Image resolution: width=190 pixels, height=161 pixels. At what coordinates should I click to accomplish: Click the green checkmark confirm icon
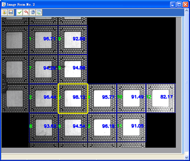tap(19, 12)
